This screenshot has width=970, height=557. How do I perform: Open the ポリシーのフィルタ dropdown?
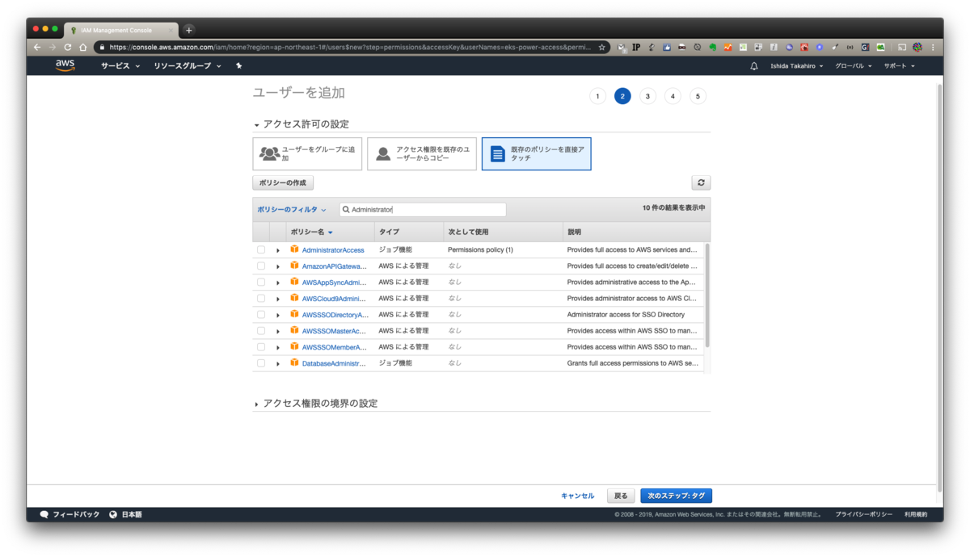[x=292, y=210]
